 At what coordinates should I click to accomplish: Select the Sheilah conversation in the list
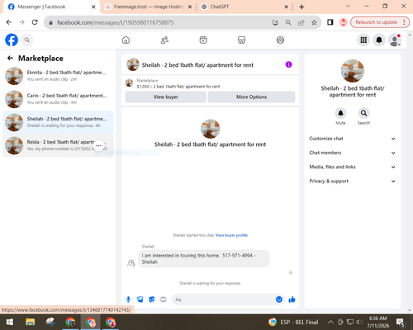point(58,122)
